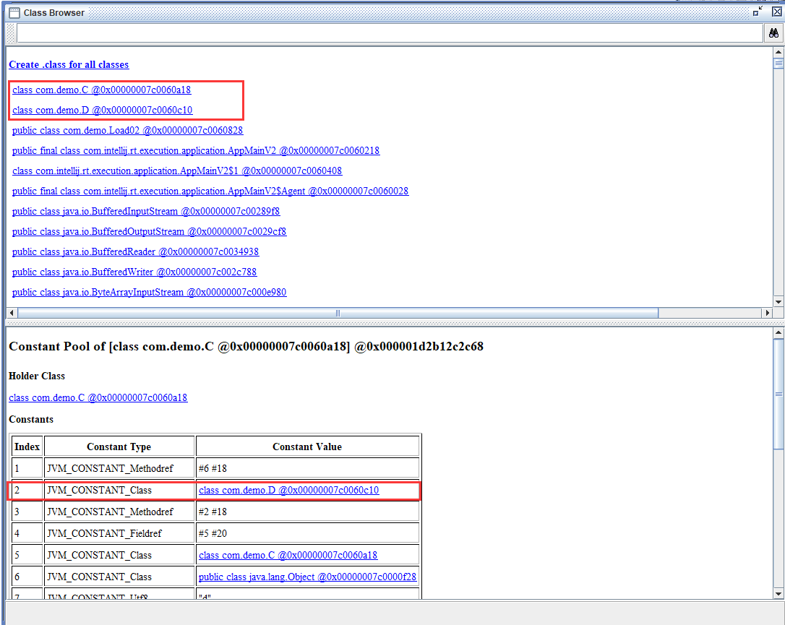
Task: Open 'Create .class for all classes' link
Action: tap(69, 64)
